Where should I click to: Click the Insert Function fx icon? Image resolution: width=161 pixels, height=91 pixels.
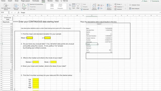click(x=18, y=12)
